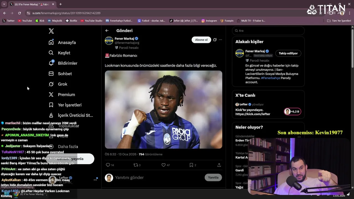Open account menu dots beside Lefter
The image size is (354, 199).
click(x=95, y=180)
